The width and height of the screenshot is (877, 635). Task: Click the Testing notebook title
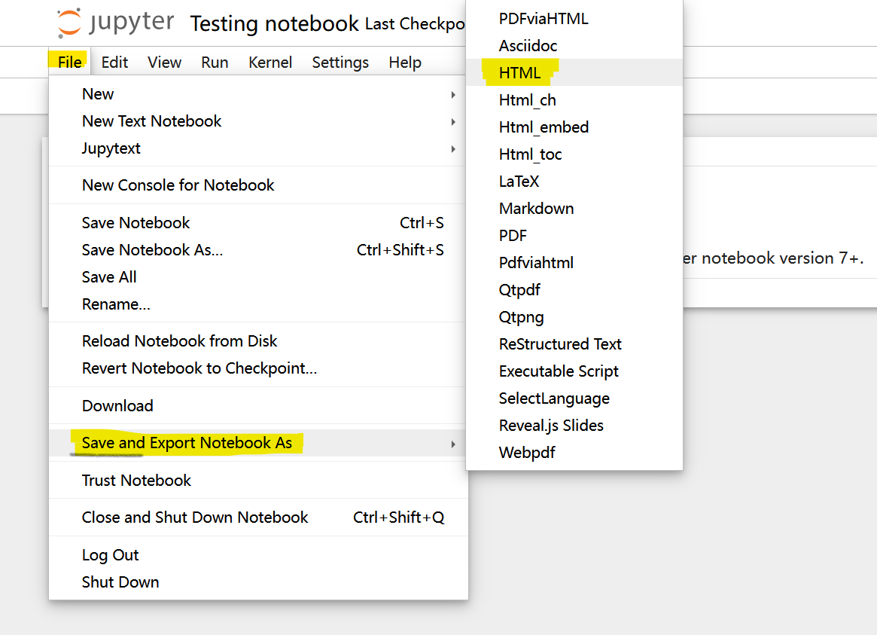(x=274, y=23)
